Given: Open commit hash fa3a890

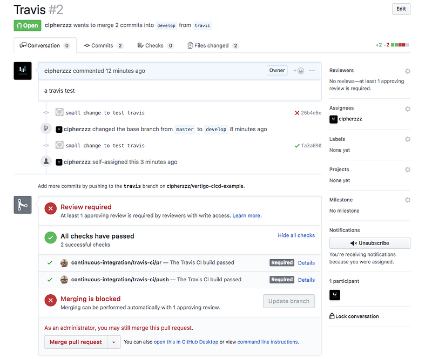Looking at the screenshot, I should [311, 145].
